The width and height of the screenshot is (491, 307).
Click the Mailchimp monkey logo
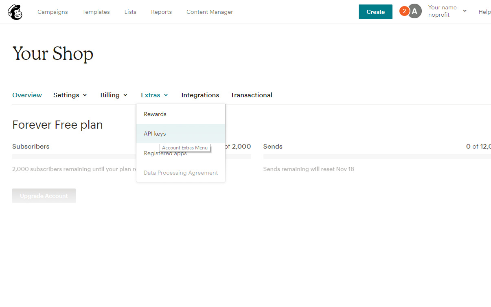15,12
